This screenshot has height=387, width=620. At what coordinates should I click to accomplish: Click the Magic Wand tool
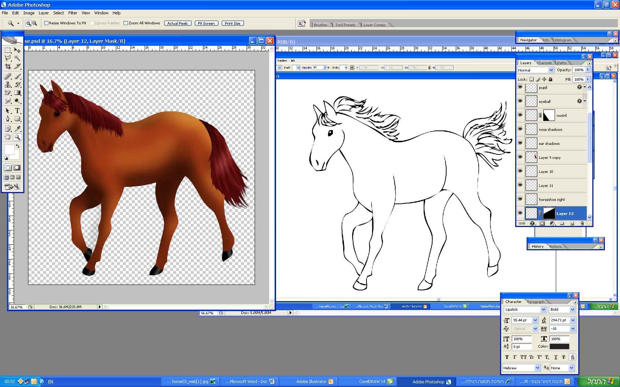coord(17,58)
